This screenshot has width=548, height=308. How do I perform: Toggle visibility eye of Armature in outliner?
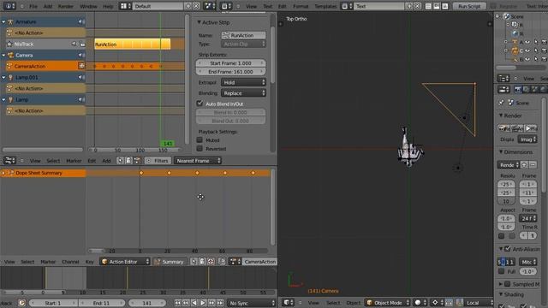pyautogui.click(x=527, y=42)
